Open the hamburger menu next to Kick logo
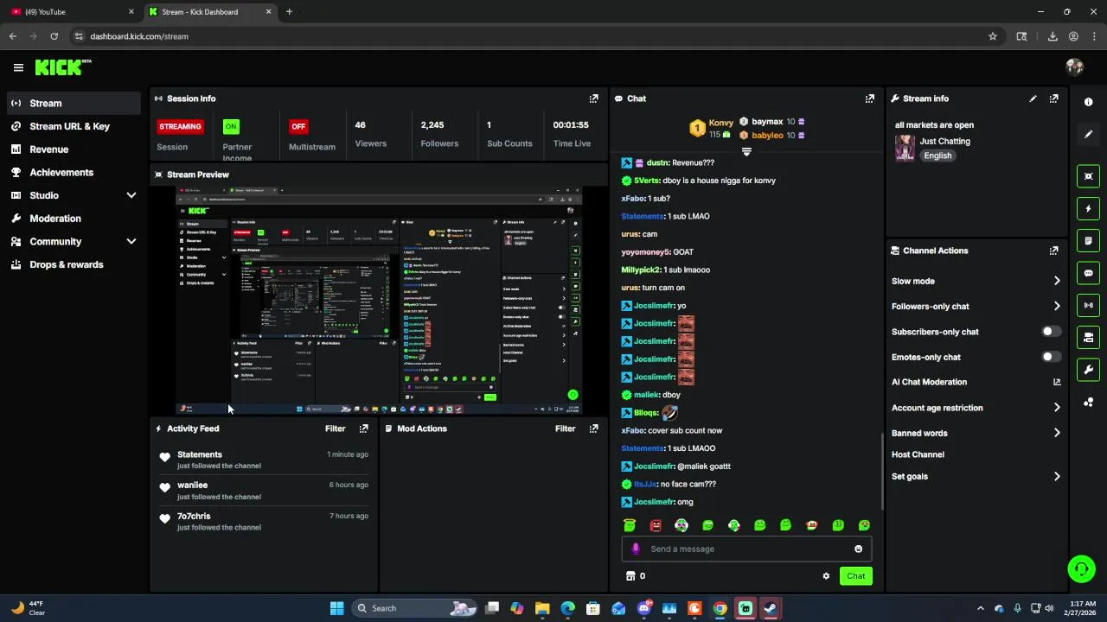 [18, 67]
